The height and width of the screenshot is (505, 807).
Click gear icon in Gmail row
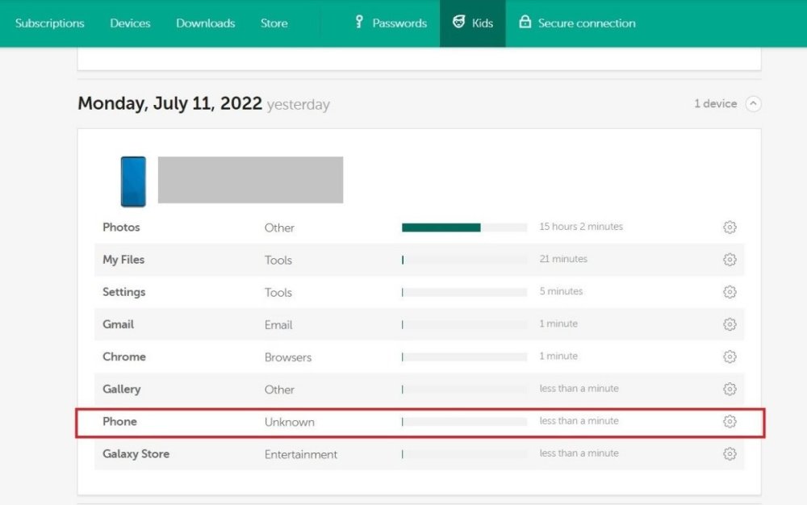(730, 324)
